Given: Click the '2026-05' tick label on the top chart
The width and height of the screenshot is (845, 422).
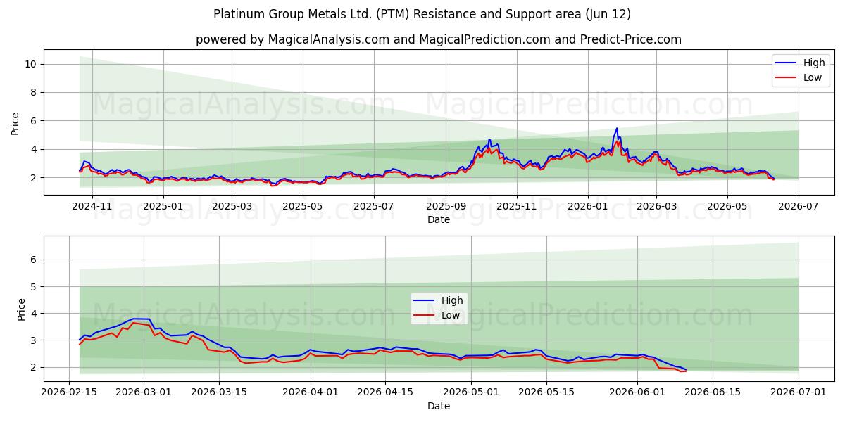Looking at the screenshot, I should 727,206.
